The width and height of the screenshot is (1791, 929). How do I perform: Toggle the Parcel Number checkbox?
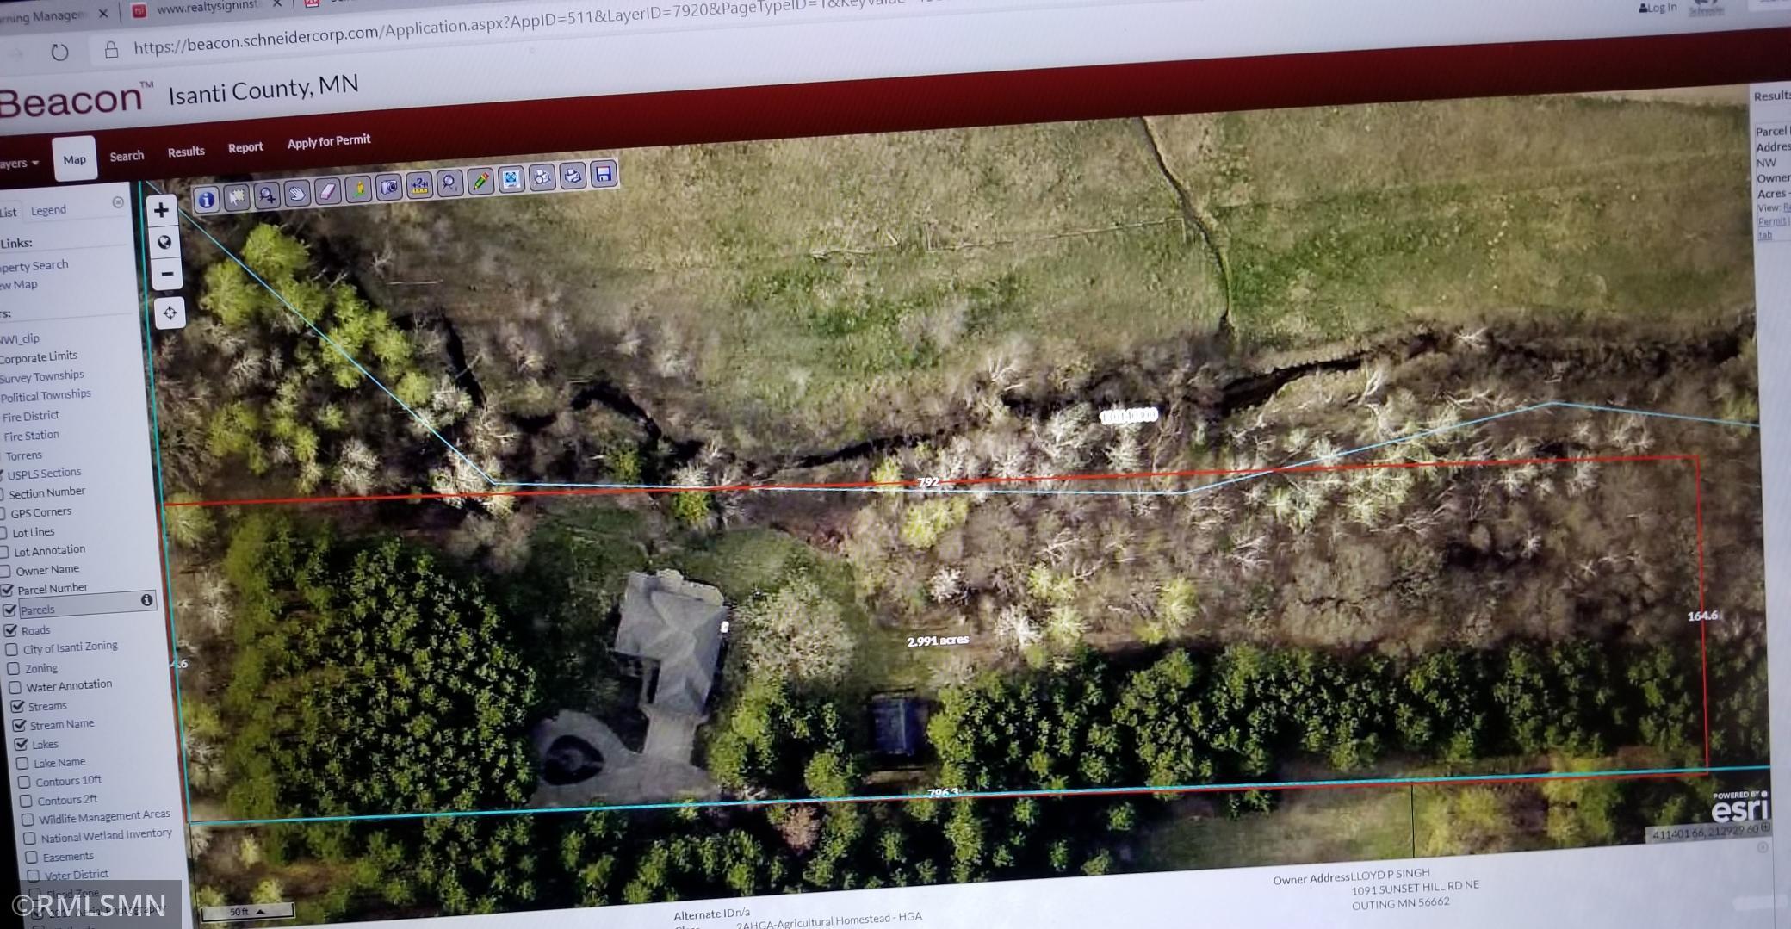point(8,591)
